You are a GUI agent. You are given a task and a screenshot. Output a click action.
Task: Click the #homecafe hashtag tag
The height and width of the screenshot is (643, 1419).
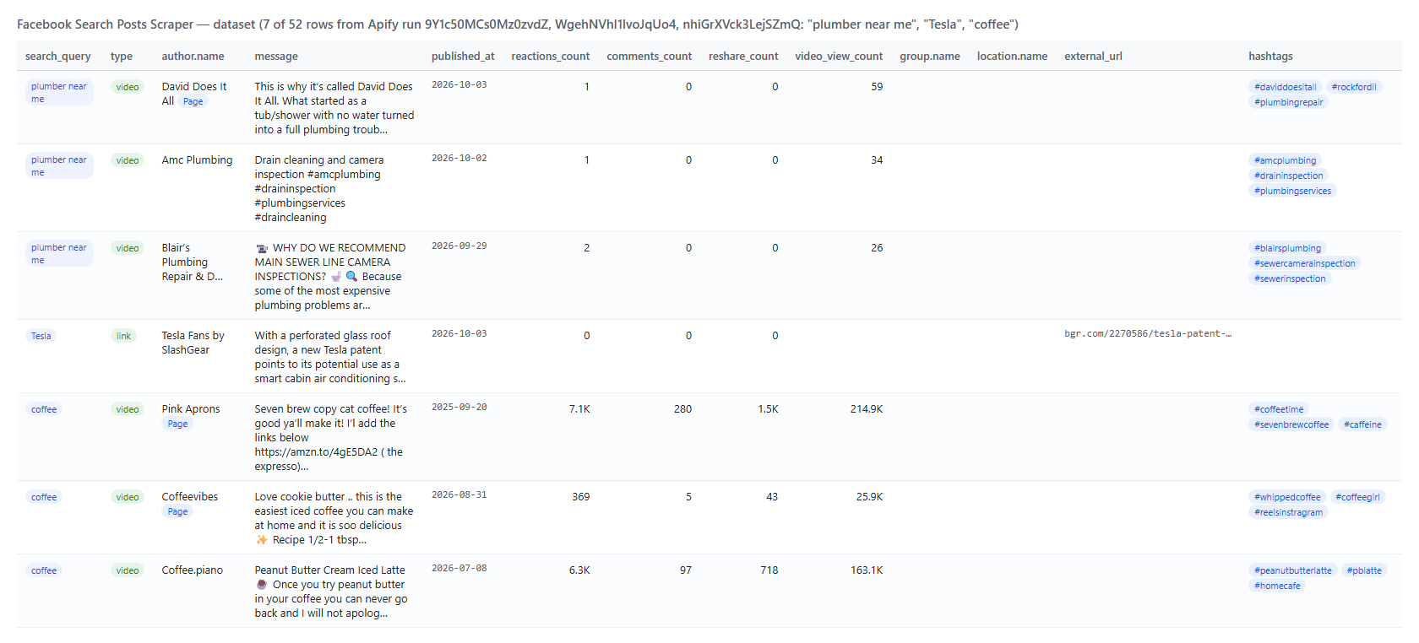(1277, 586)
